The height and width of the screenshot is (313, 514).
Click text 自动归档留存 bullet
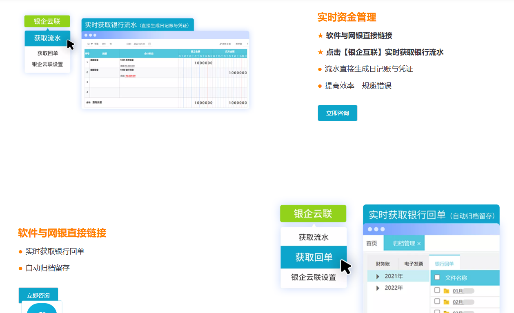[x=47, y=268]
